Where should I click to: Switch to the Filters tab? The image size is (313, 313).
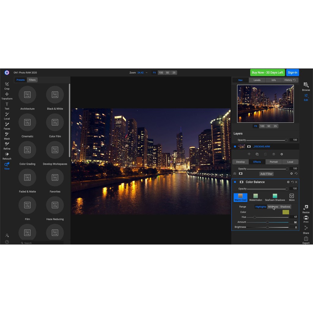coord(32,80)
